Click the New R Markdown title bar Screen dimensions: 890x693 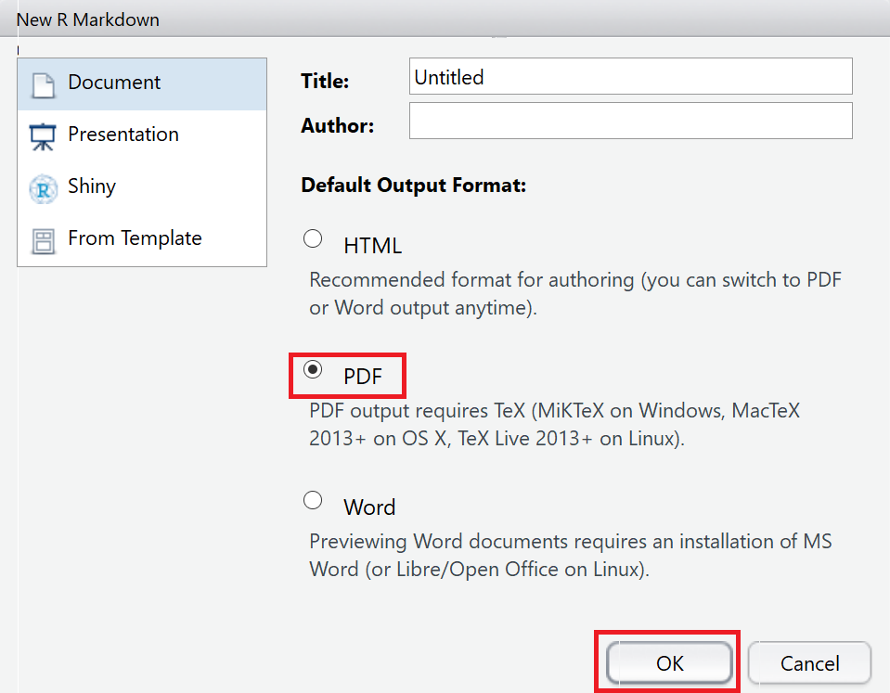point(445,19)
